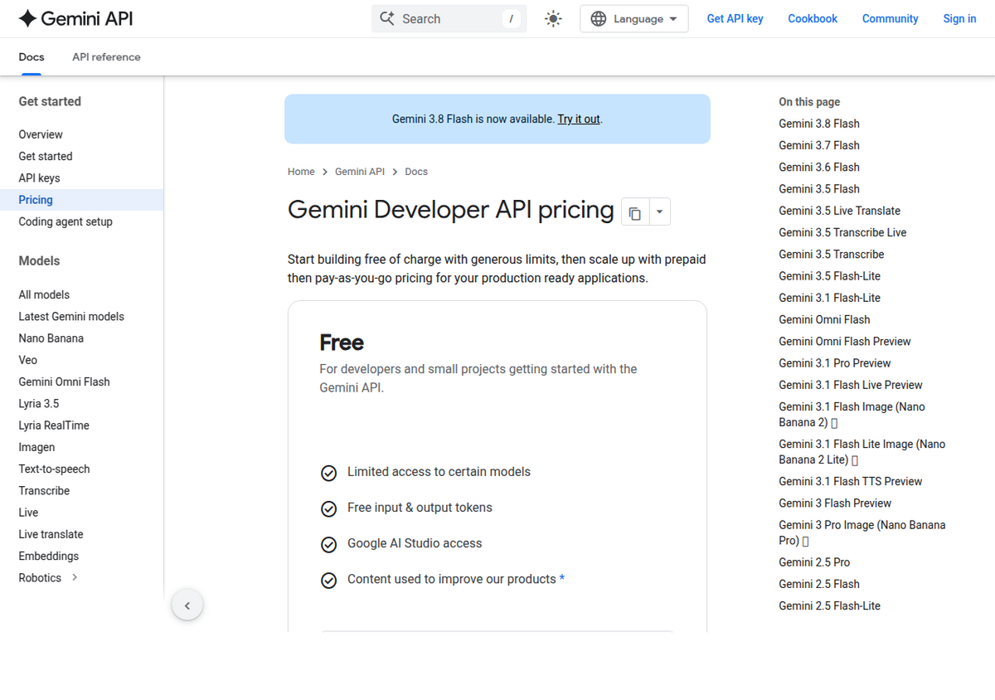Jump to Gemini 3.5 Flash section
995x700 pixels.
pyautogui.click(x=819, y=188)
